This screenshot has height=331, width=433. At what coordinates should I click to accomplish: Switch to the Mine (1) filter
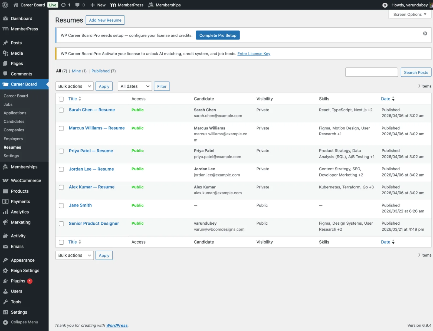point(79,71)
